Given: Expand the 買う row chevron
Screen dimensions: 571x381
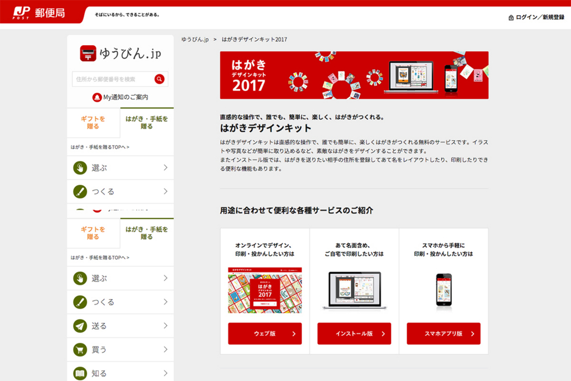Looking at the screenshot, I should coord(166,349).
